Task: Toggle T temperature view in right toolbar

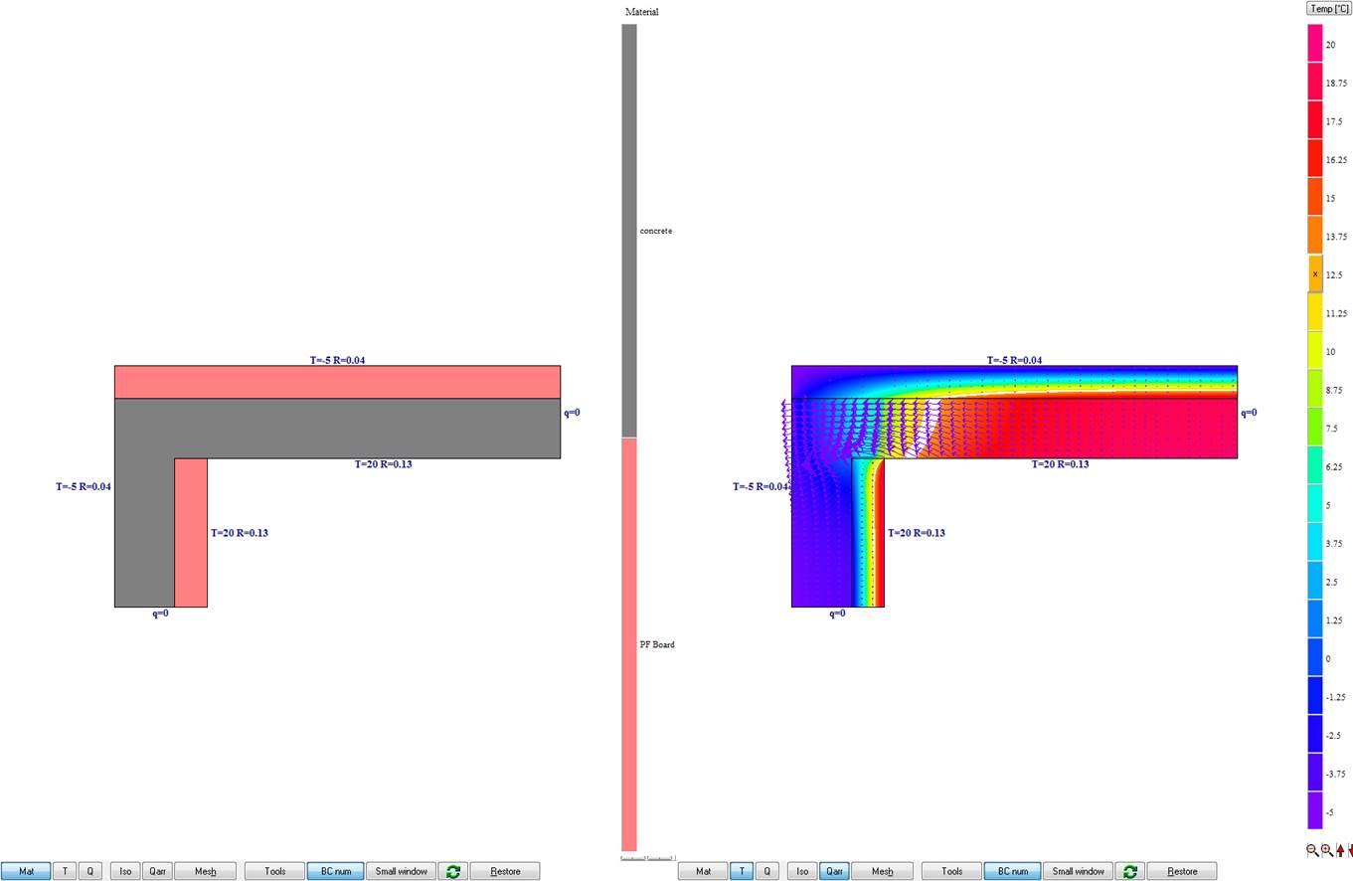Action: click(742, 871)
